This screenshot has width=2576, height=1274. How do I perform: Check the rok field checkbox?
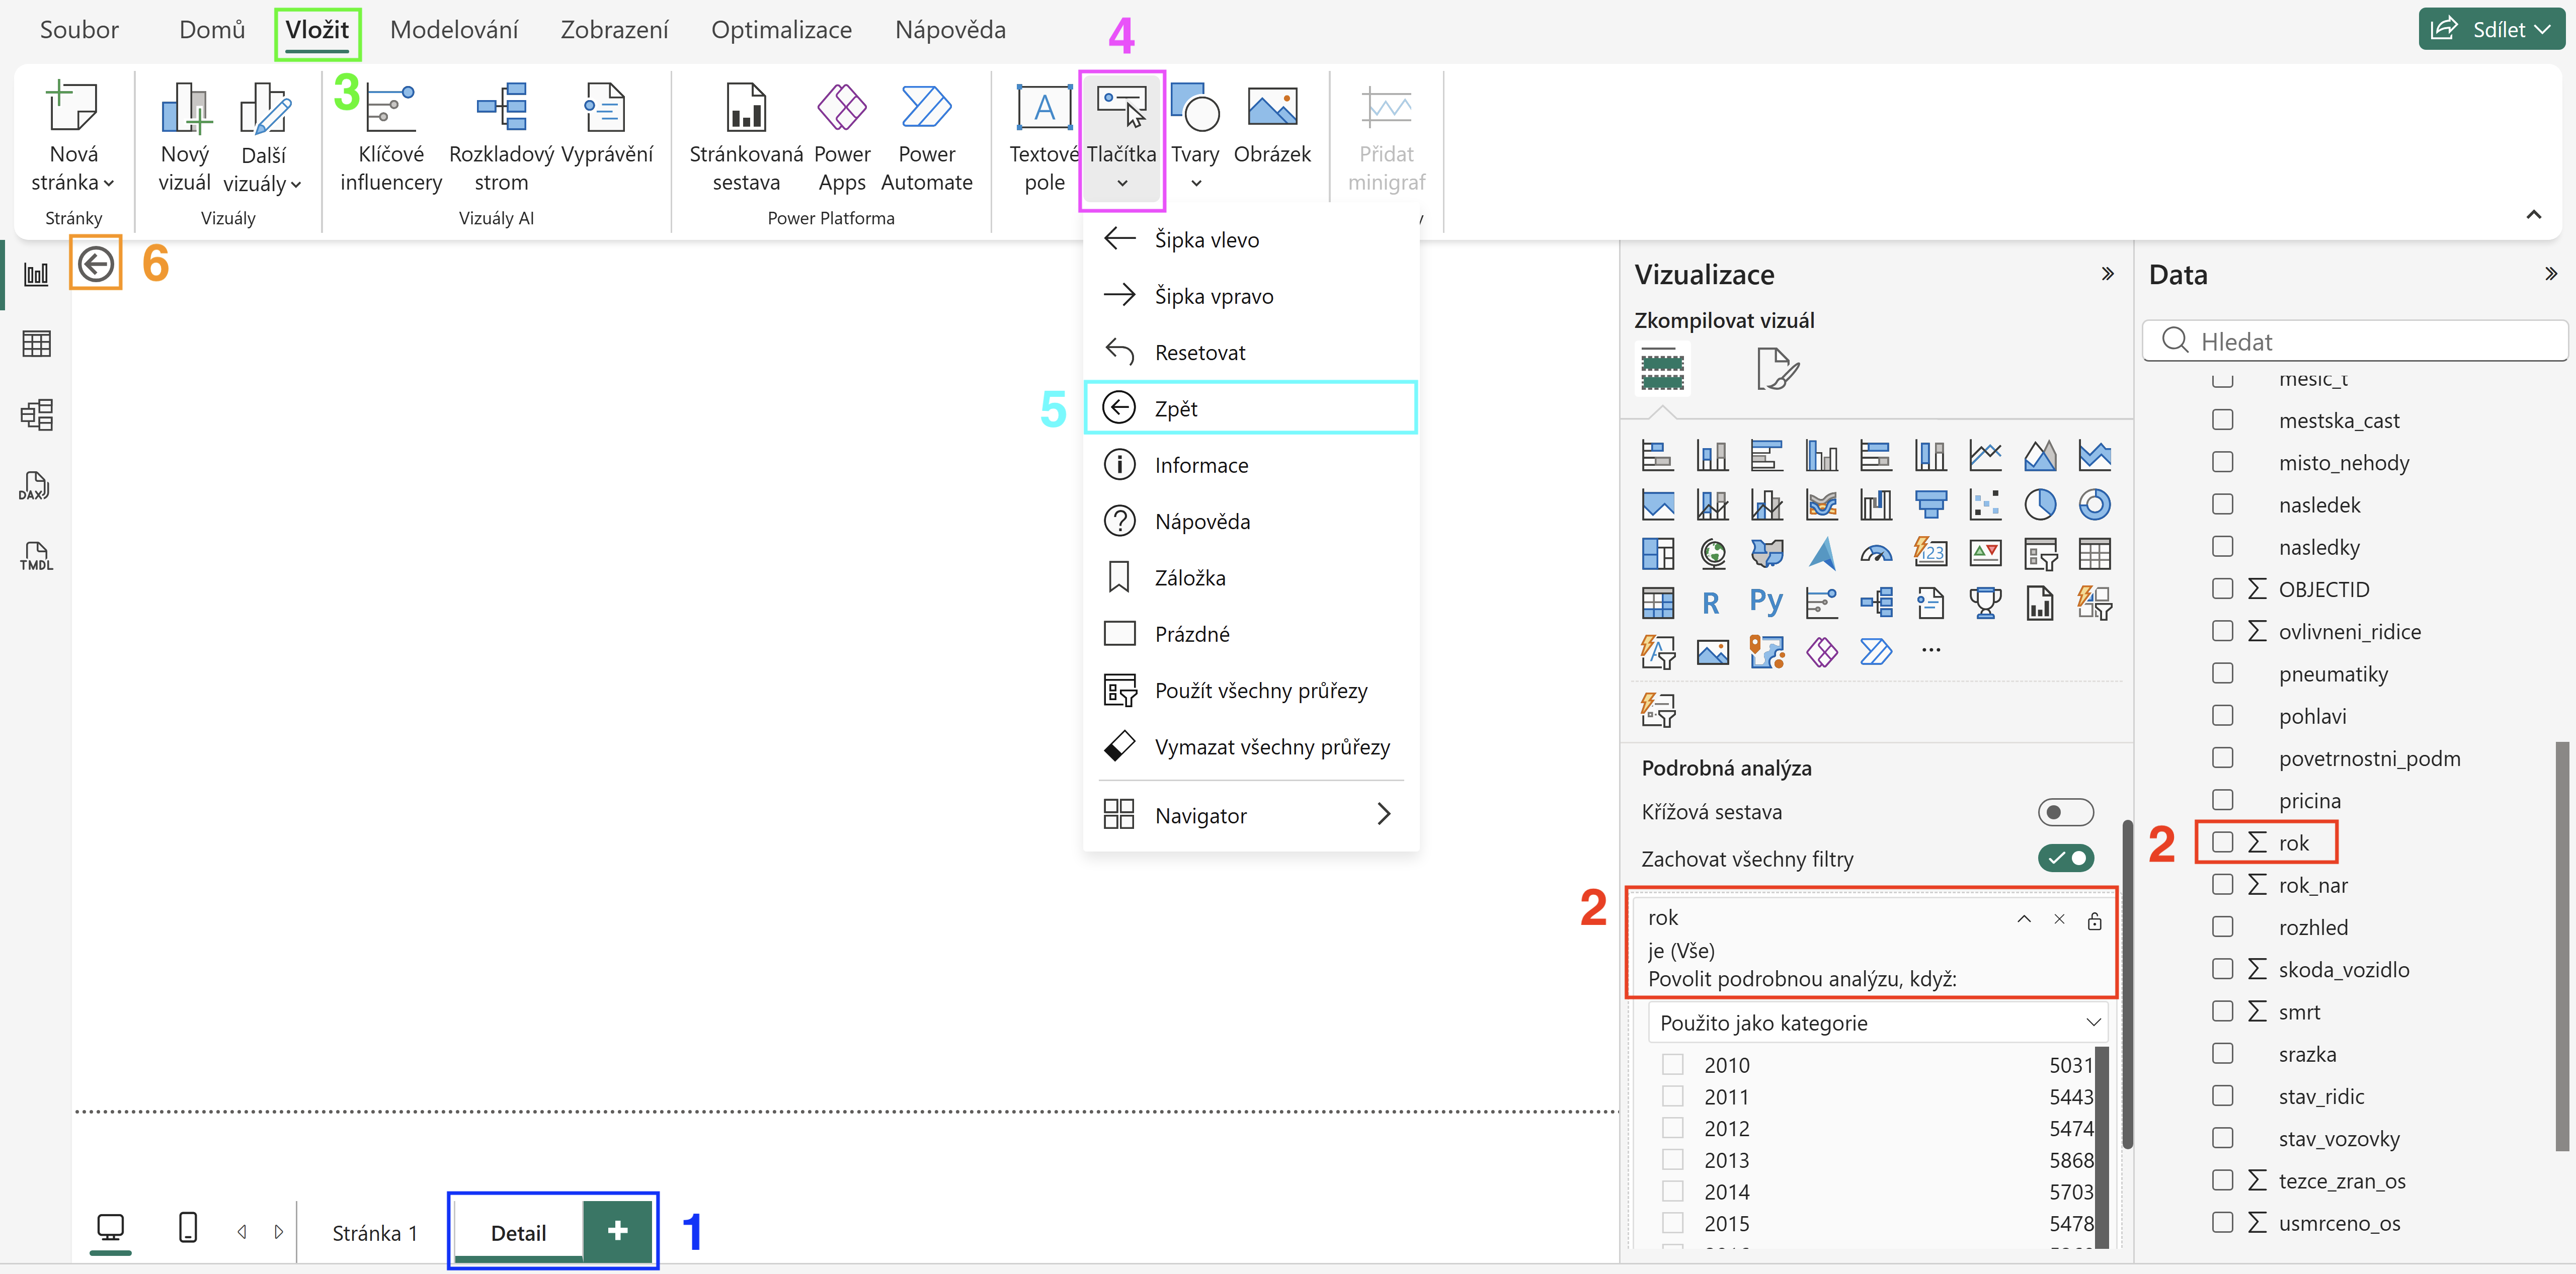click(x=2222, y=842)
